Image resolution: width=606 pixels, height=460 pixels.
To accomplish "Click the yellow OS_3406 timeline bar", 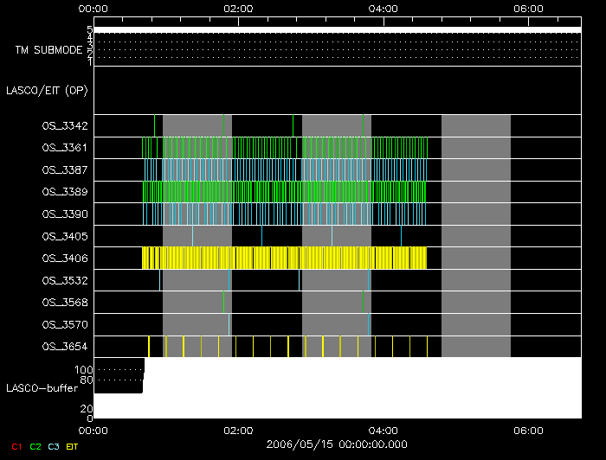I will [284, 258].
